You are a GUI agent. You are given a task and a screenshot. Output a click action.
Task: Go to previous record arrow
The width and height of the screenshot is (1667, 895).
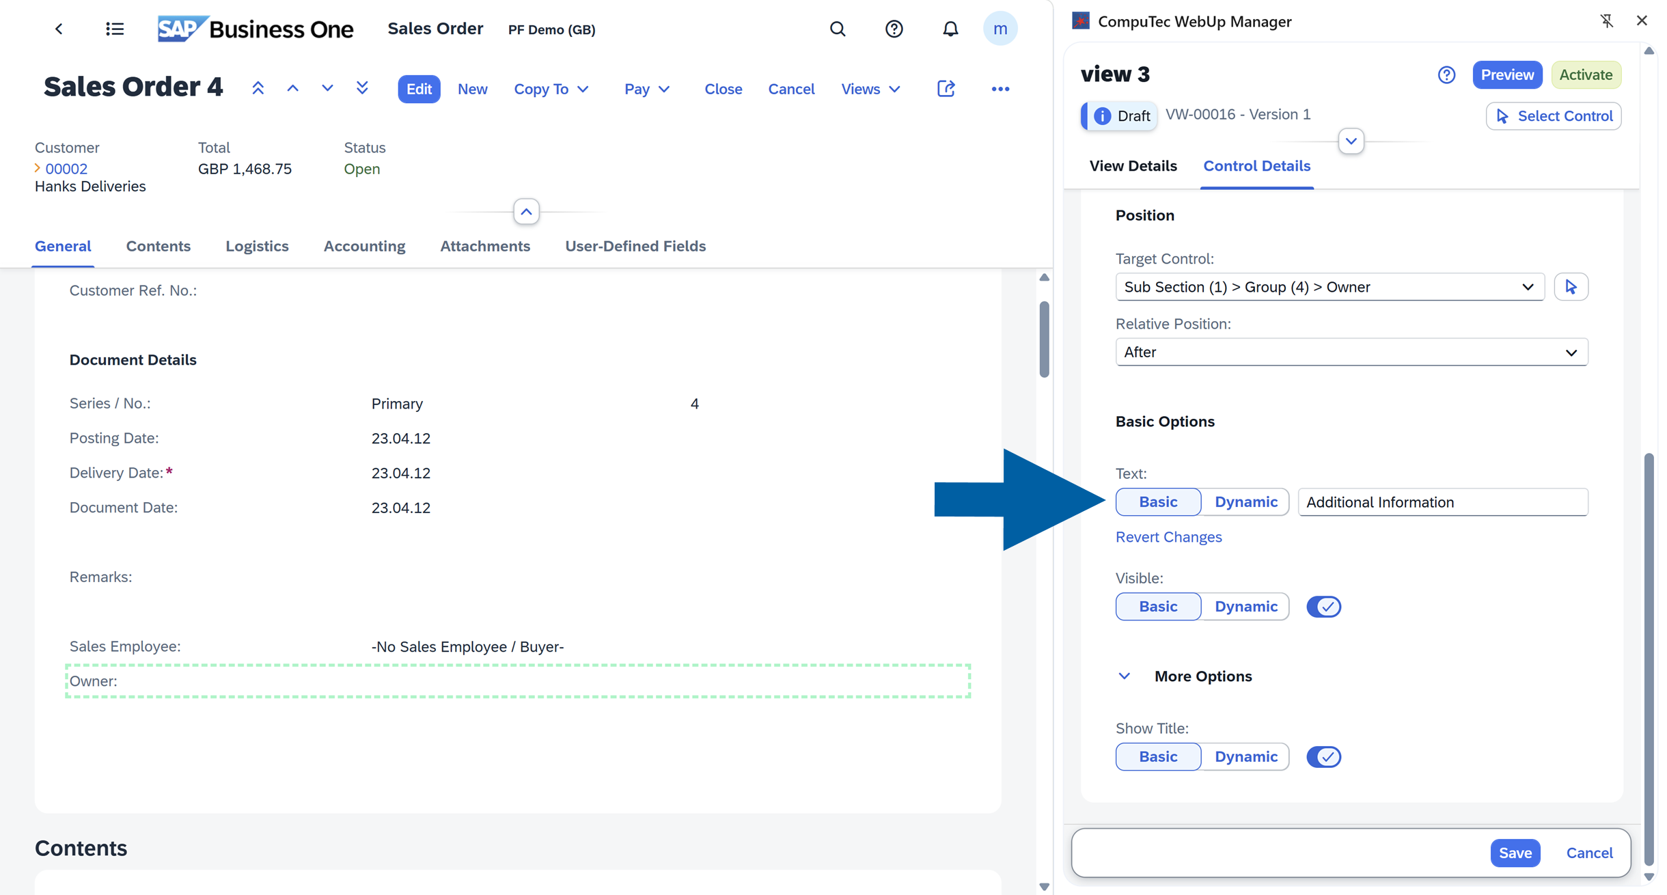pos(292,88)
